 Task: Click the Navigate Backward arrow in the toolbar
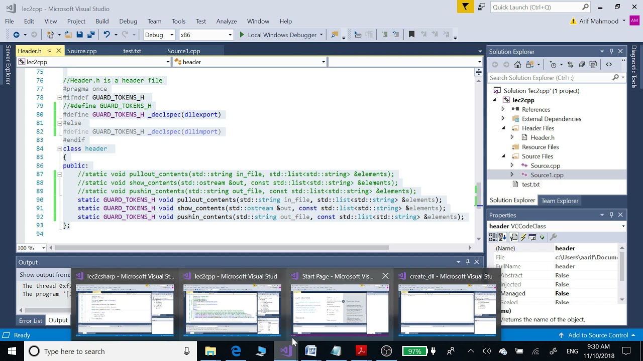[x=16, y=35]
